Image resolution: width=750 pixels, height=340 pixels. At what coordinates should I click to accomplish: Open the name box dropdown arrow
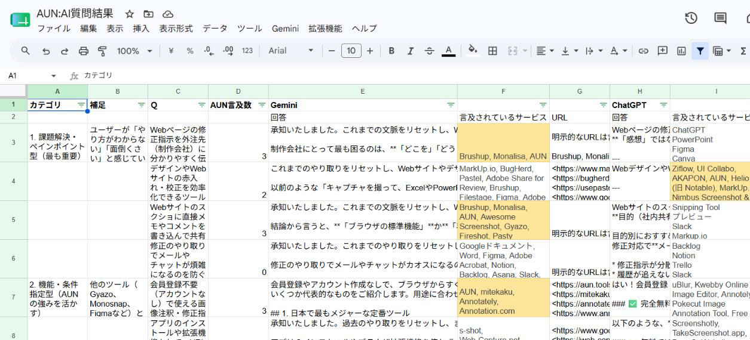53,76
